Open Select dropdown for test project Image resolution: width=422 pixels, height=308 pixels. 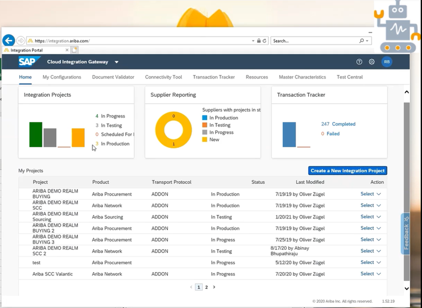tap(371, 263)
